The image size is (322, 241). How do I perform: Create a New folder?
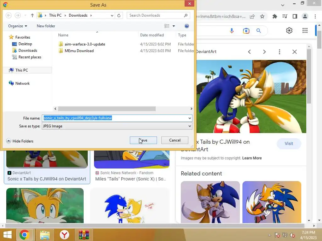(x=46, y=26)
